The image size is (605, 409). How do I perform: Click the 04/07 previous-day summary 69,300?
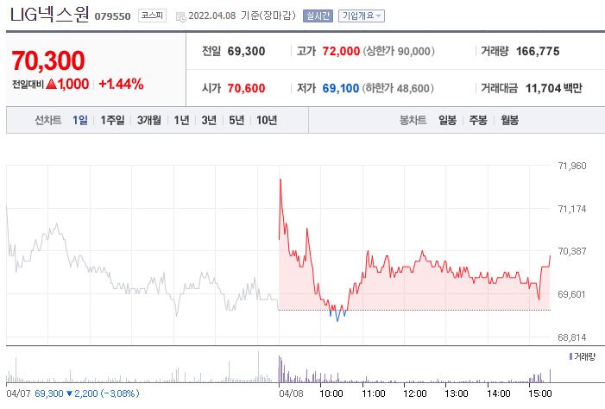point(49,393)
